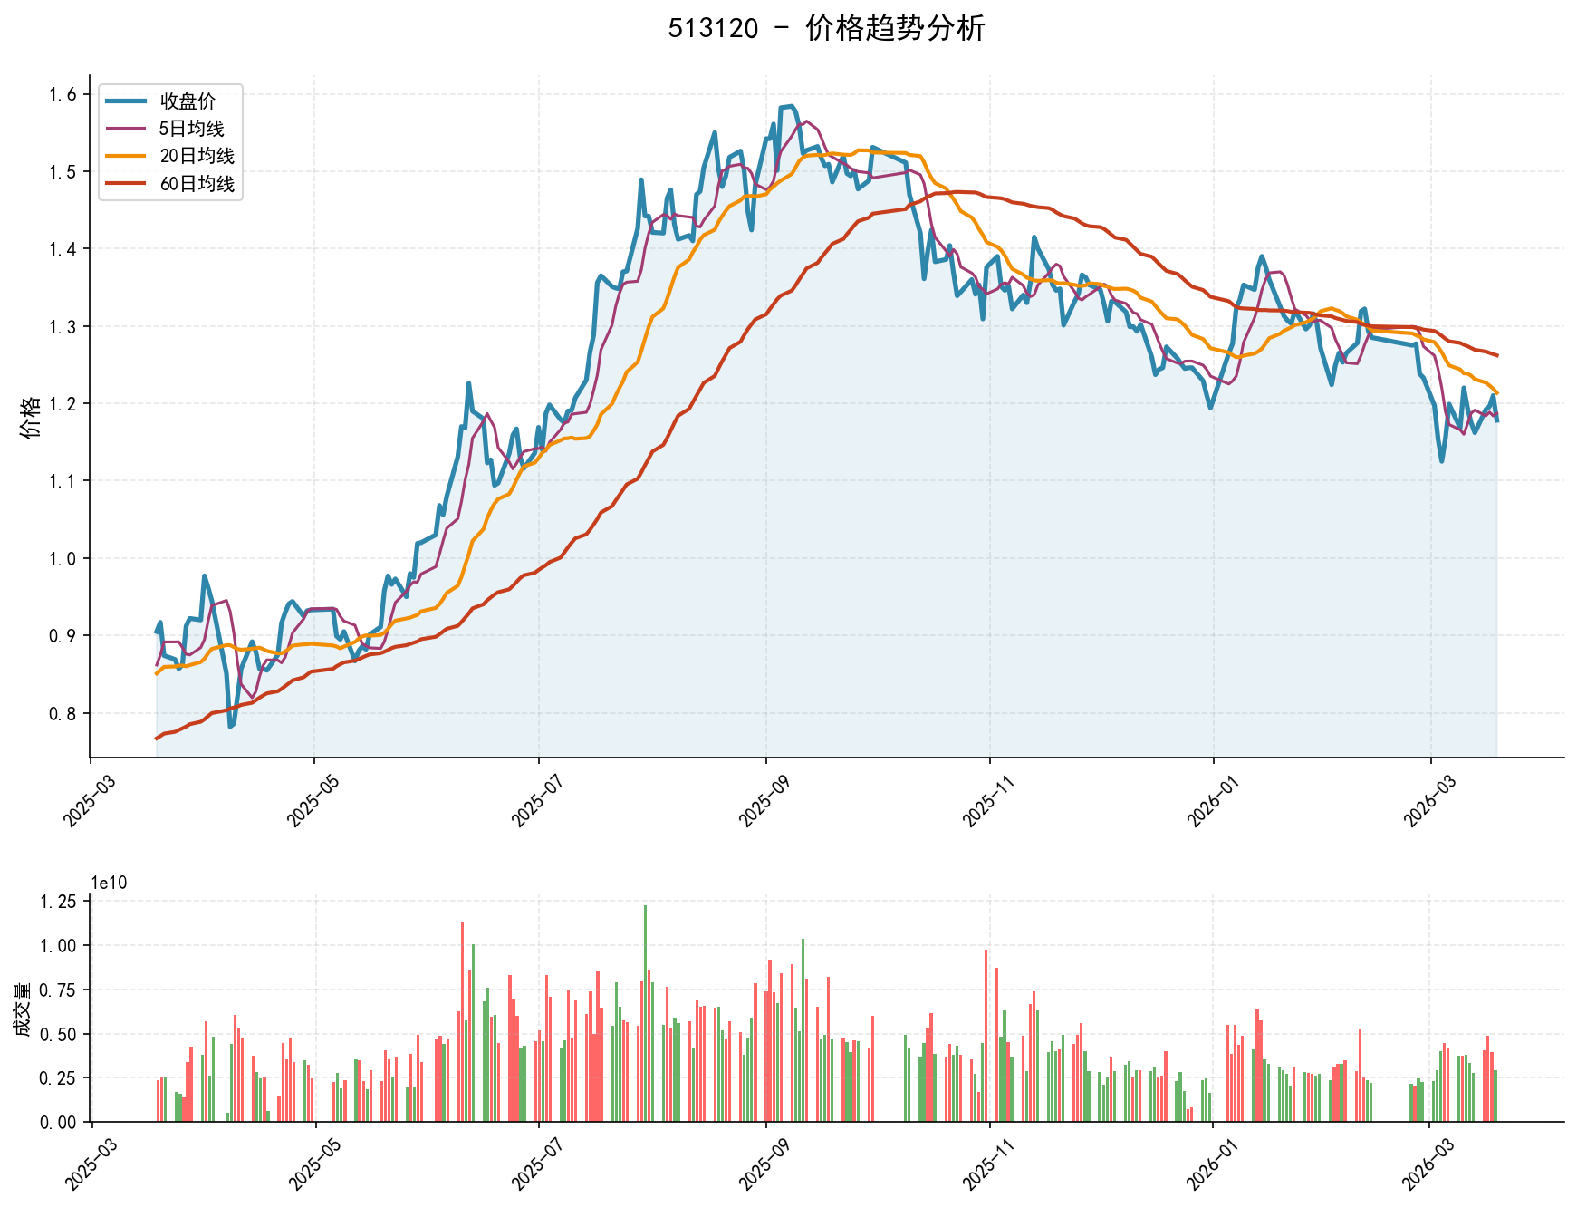
Task: Click the purple 5日均线 legend line swatch
Action: point(126,129)
